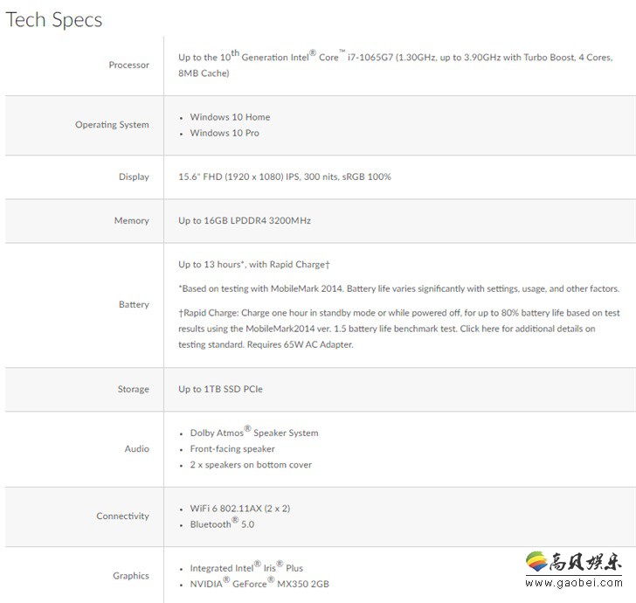Screen dimensions: 636x603
Task: Select the Processor row label
Action: coord(128,65)
